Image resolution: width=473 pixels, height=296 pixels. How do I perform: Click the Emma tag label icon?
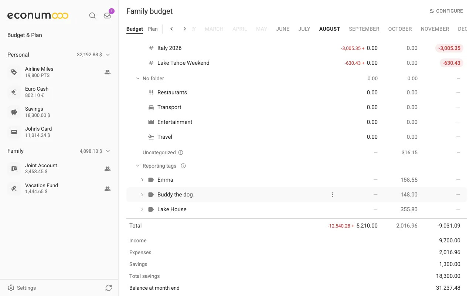coord(151,180)
